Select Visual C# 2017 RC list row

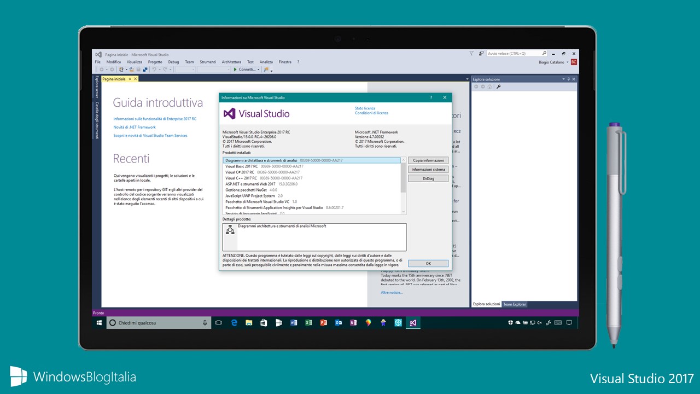(312, 172)
